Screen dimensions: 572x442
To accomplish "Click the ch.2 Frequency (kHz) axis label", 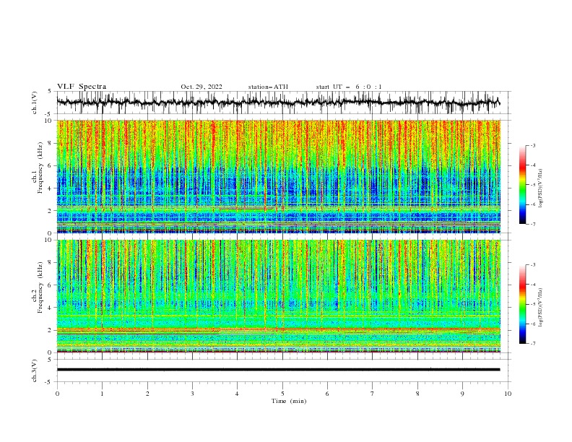I will click(38, 287).
